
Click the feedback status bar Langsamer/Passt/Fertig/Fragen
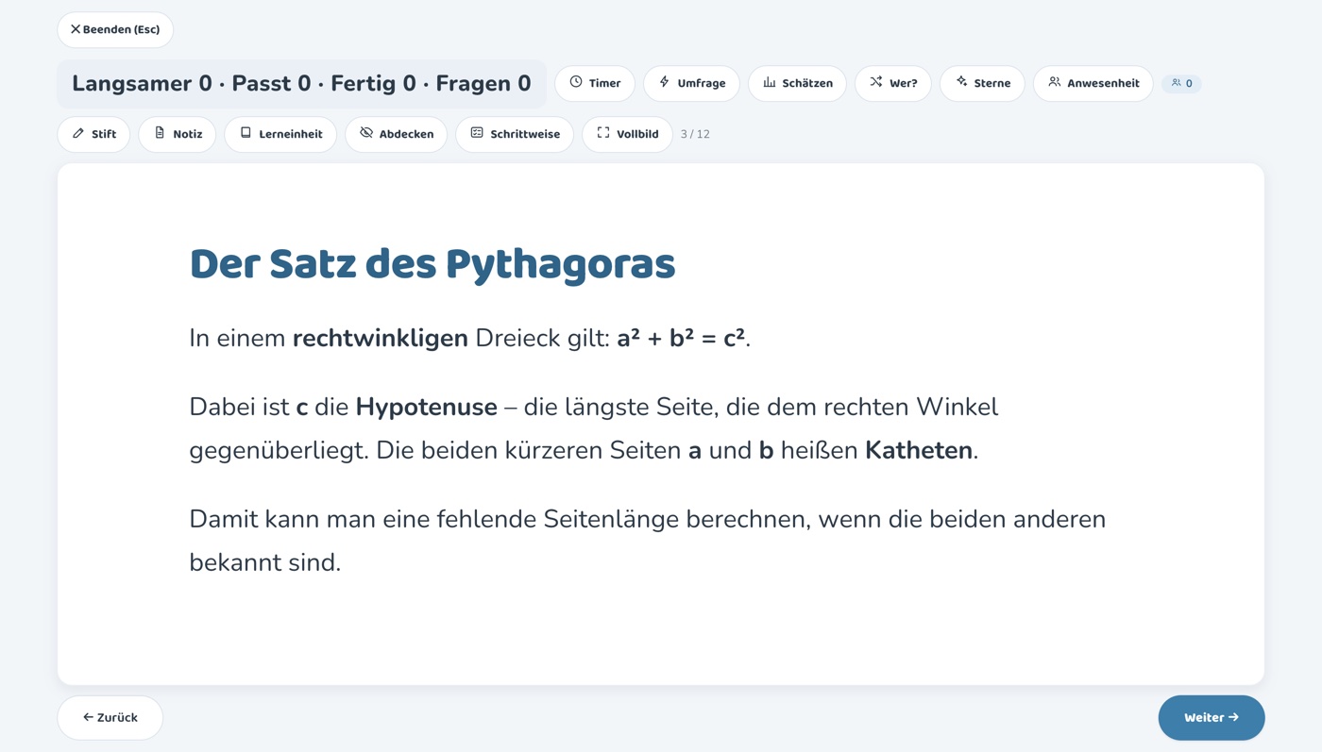(x=301, y=84)
